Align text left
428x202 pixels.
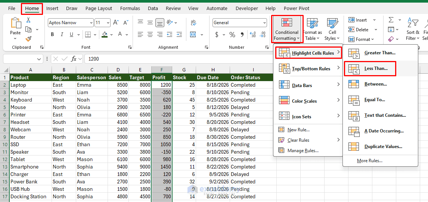(x=140, y=35)
